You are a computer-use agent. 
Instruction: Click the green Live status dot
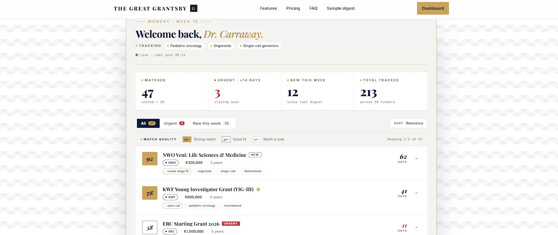click(137, 55)
